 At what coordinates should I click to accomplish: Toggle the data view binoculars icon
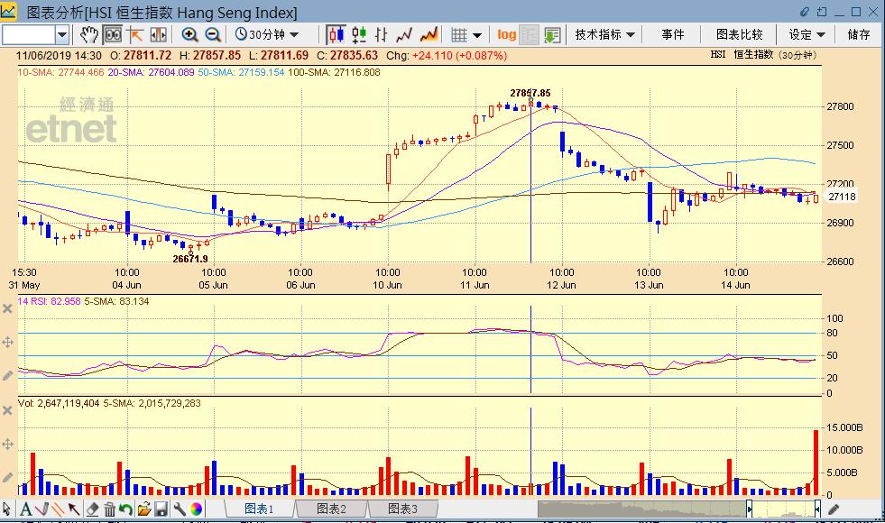click(x=113, y=35)
